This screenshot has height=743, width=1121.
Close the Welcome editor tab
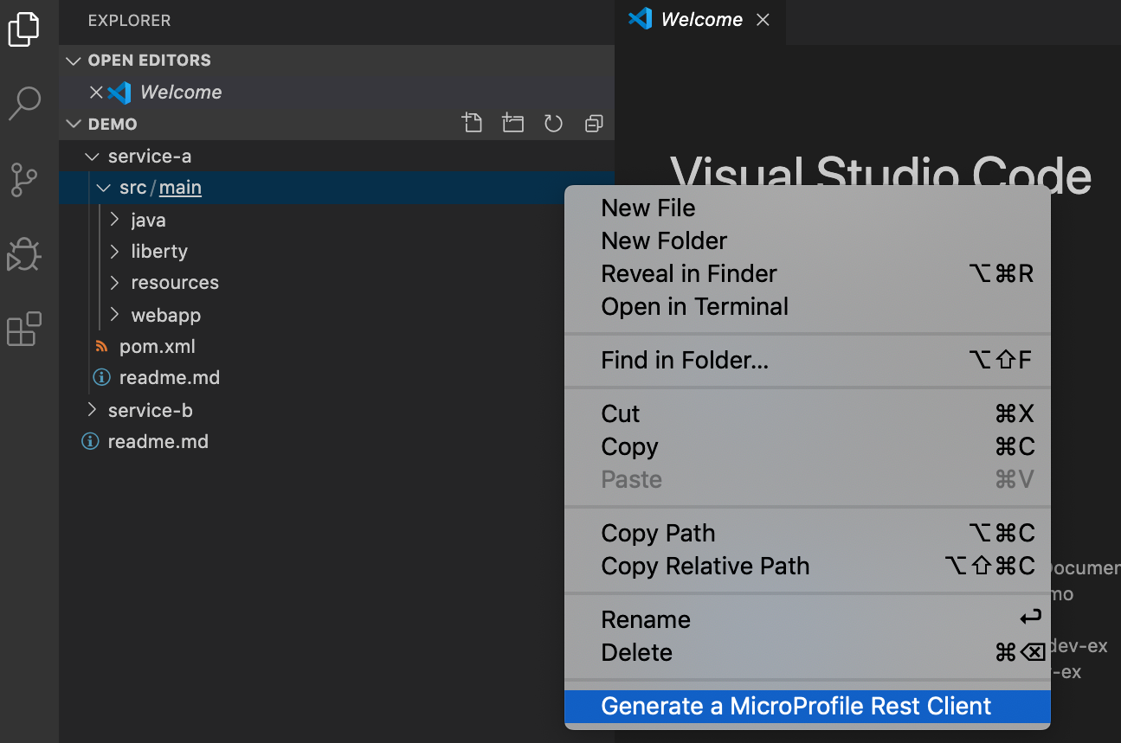(763, 20)
